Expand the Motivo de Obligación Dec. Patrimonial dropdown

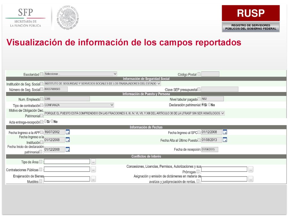[134, 113]
